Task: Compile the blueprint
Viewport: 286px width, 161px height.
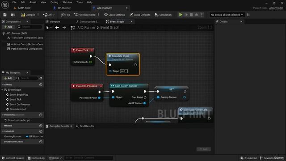Action: [28, 15]
